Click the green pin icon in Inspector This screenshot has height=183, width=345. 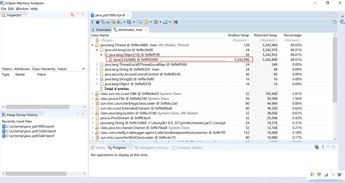coord(83,69)
